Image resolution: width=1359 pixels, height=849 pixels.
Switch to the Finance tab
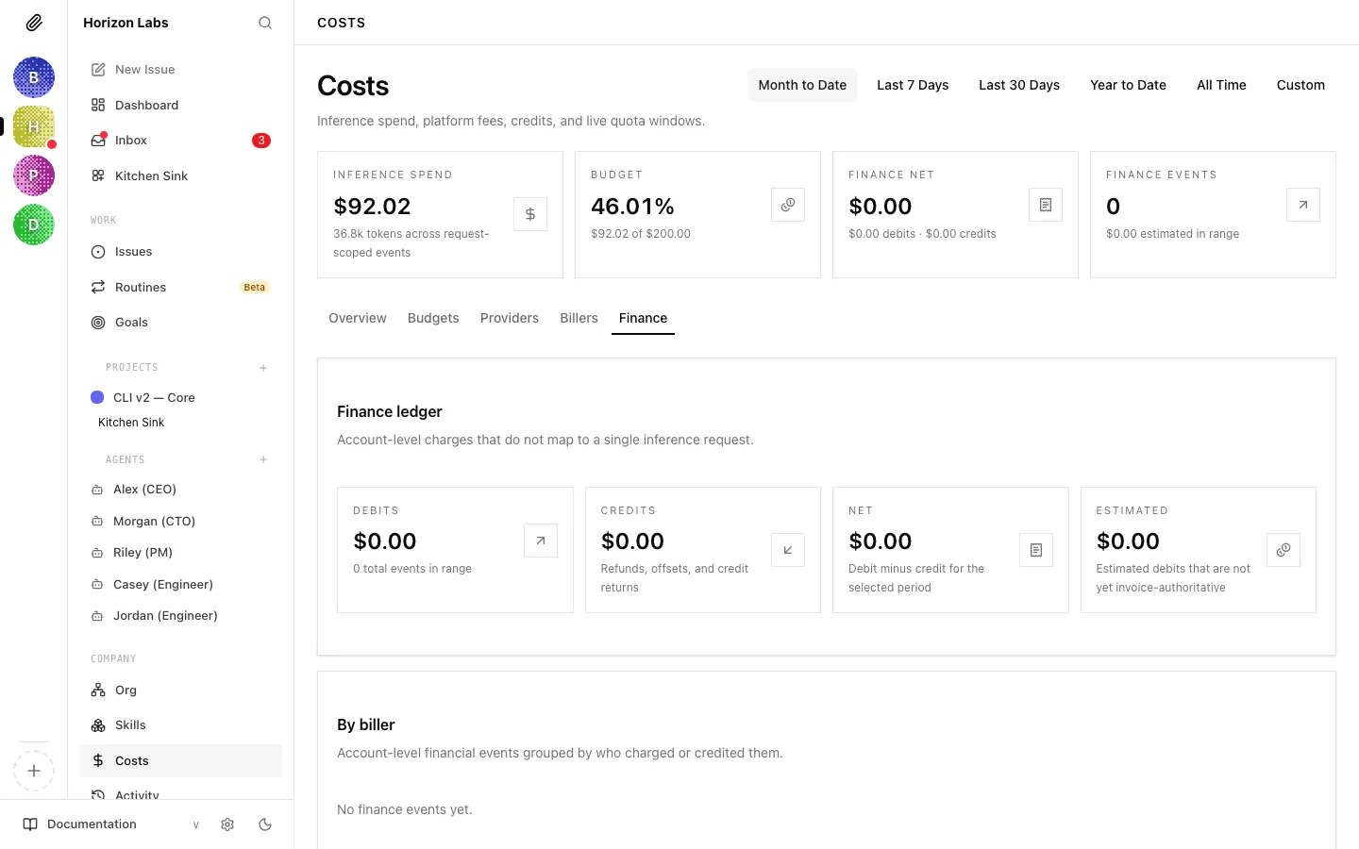click(x=643, y=319)
